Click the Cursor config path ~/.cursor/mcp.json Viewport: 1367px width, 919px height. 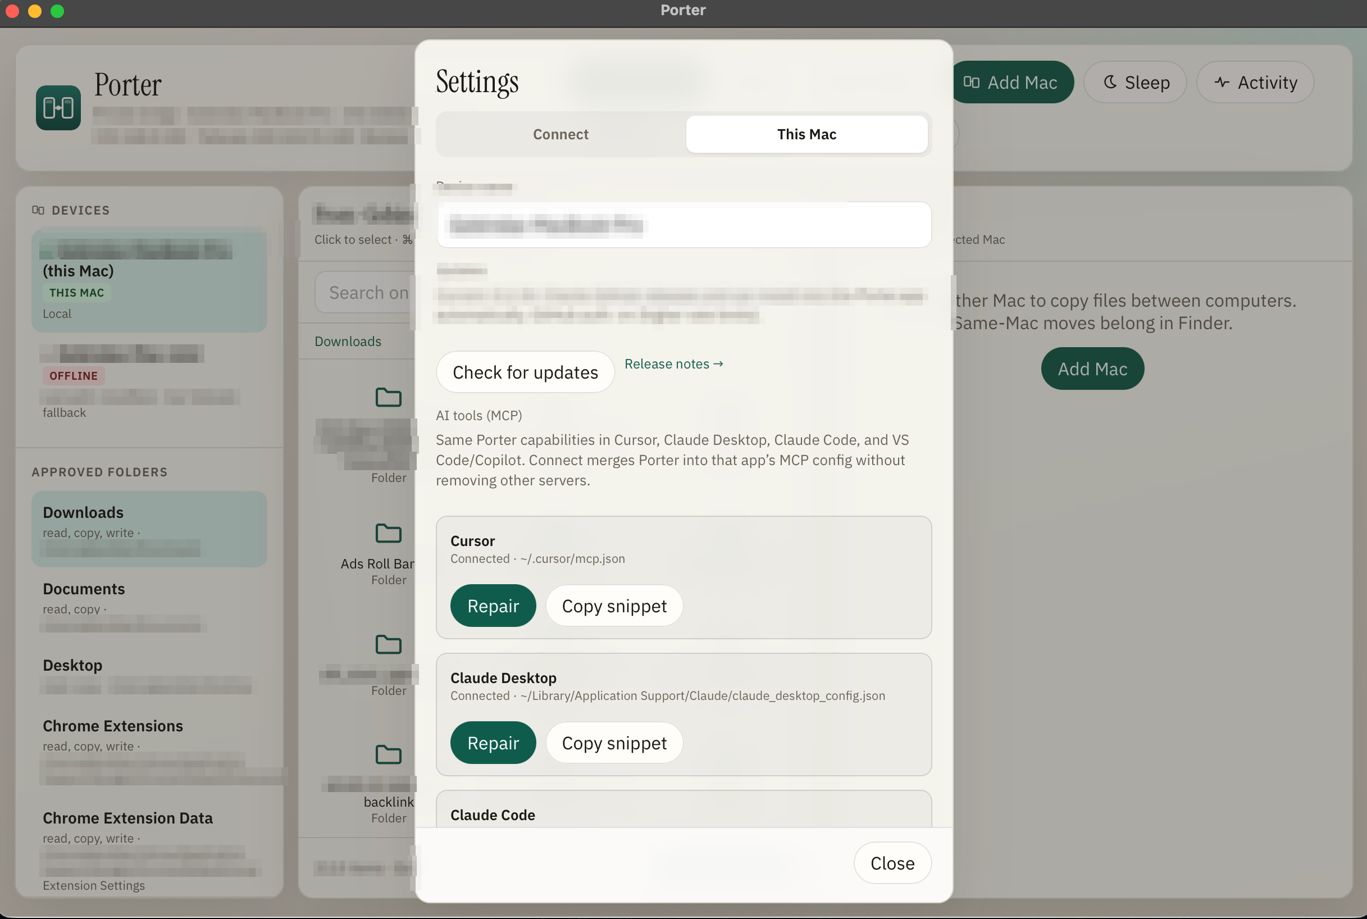[572, 558]
